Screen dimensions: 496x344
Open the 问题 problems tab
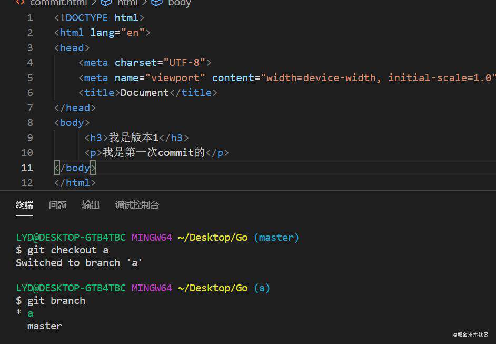point(57,205)
